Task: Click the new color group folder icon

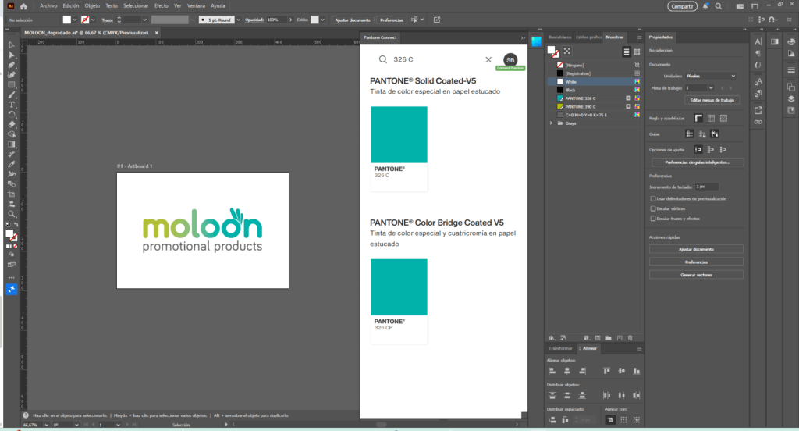Action: [609, 337]
